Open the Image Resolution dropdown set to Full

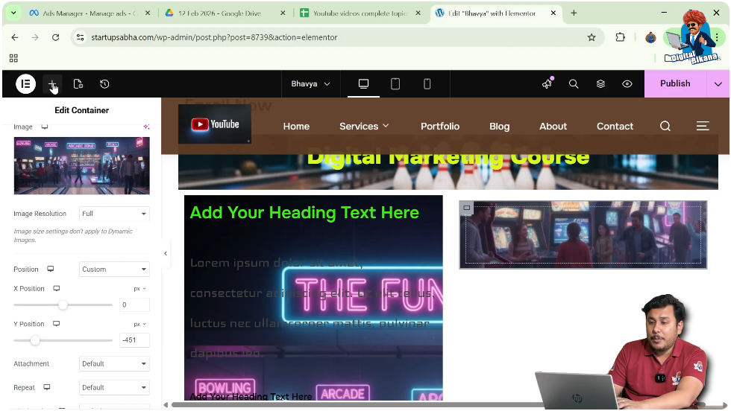tap(114, 214)
